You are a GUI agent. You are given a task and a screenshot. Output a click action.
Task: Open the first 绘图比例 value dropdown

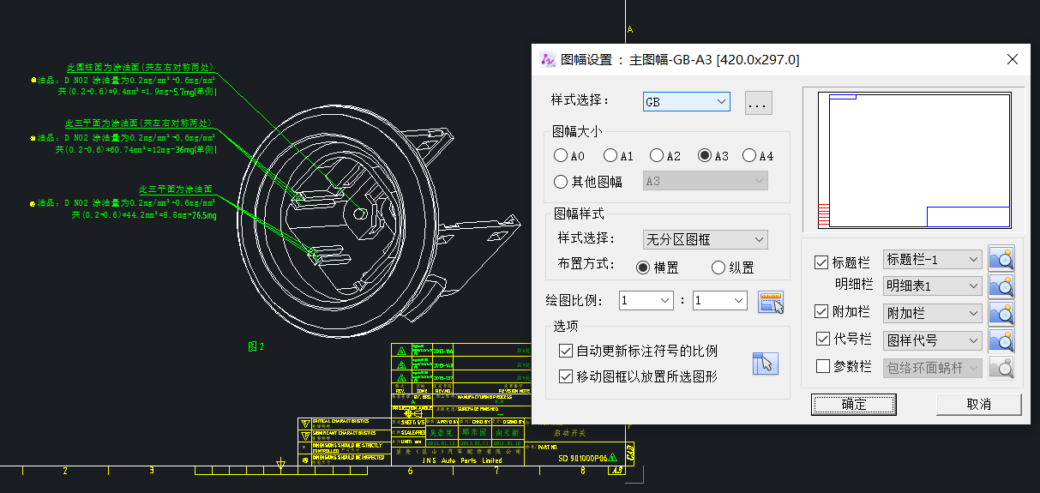(x=646, y=300)
